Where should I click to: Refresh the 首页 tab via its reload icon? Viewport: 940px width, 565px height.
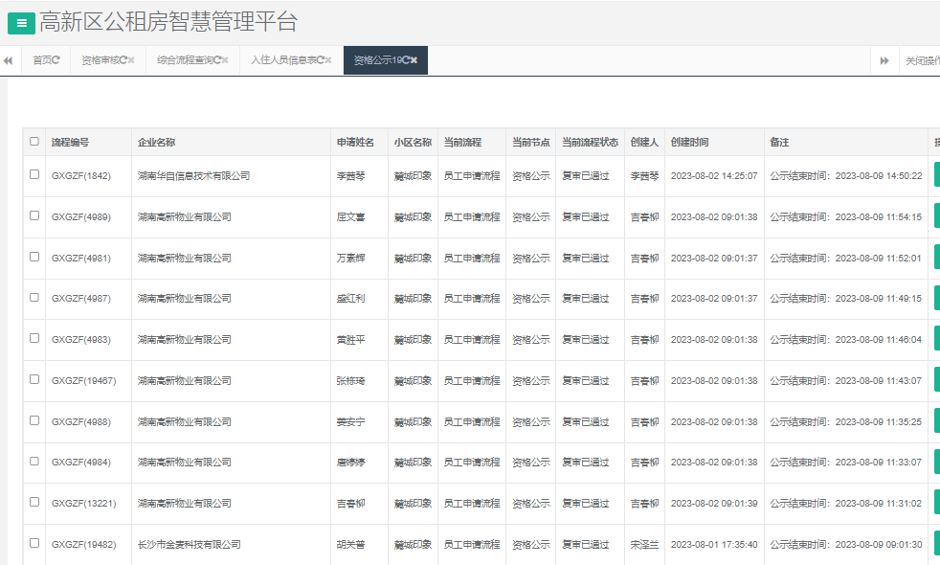[x=56, y=60]
